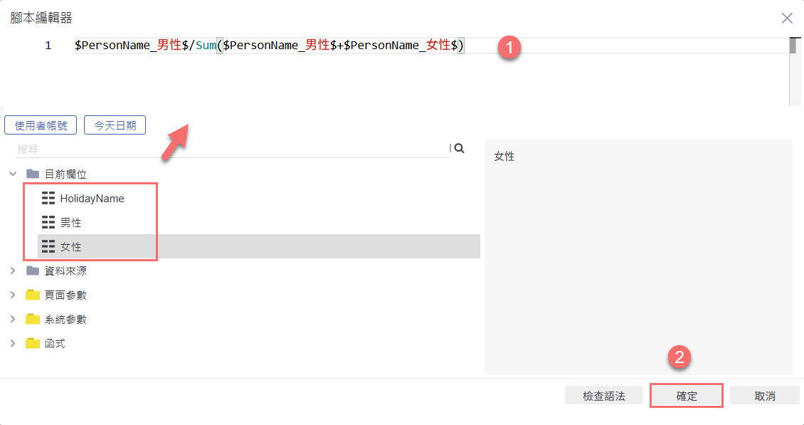804x425 pixels.
Task: Close the 腳本編輯器 dialog
Action: pos(787,18)
